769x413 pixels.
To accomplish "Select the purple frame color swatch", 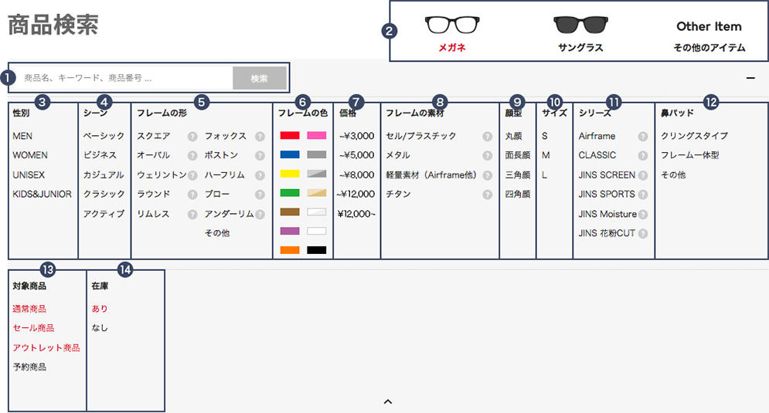I will coord(290,231).
